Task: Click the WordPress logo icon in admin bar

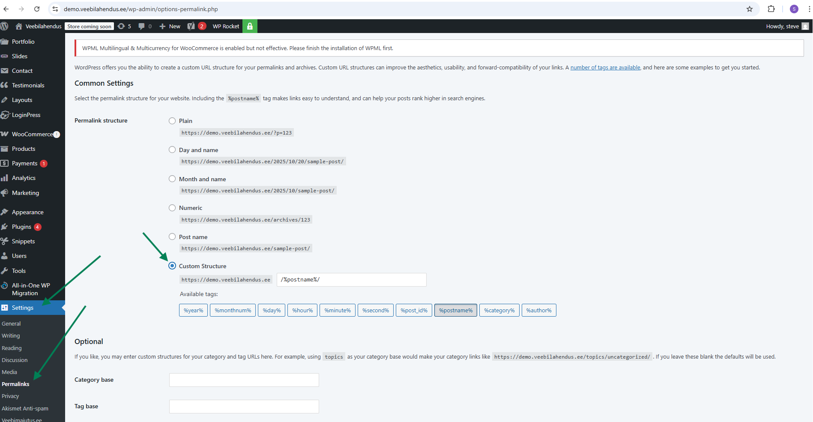Action: (x=4, y=26)
